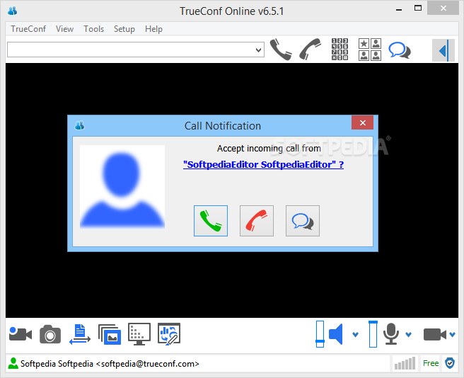Open the Tools menu

point(94,29)
